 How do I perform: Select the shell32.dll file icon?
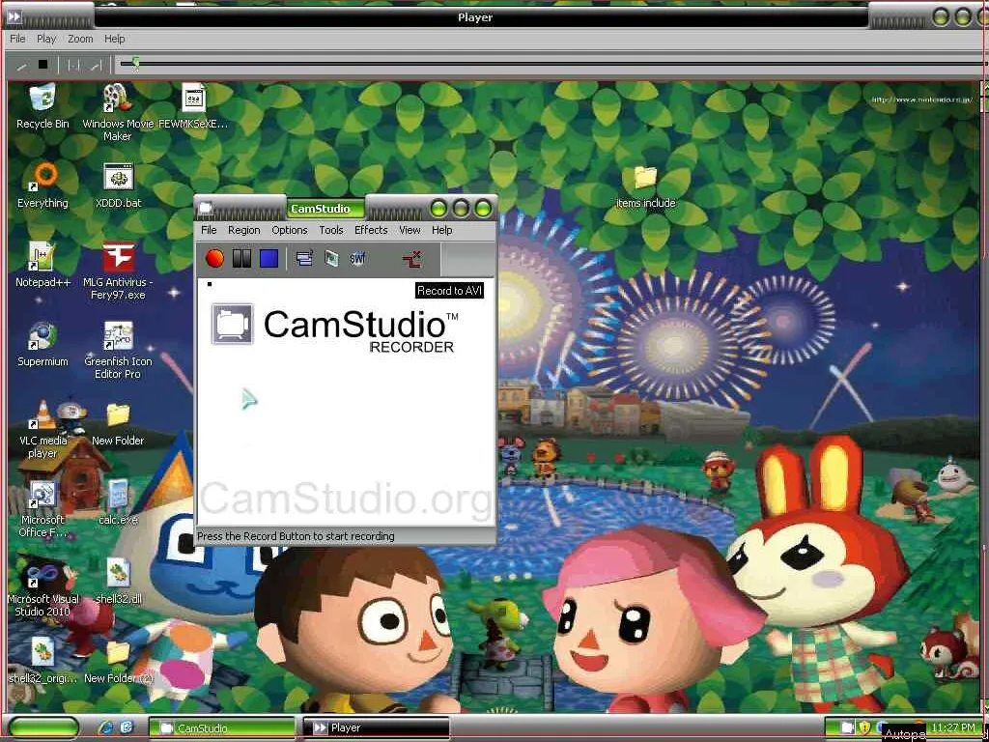click(x=118, y=582)
